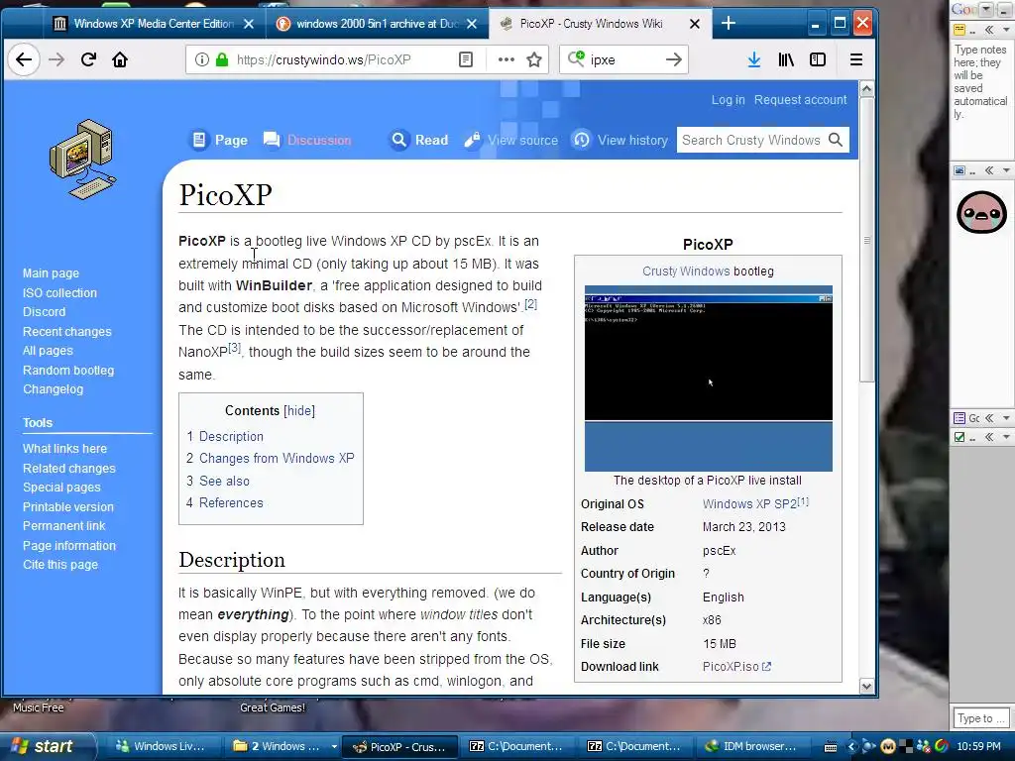Open View history tab
The height and width of the screenshot is (761, 1015).
pos(620,140)
